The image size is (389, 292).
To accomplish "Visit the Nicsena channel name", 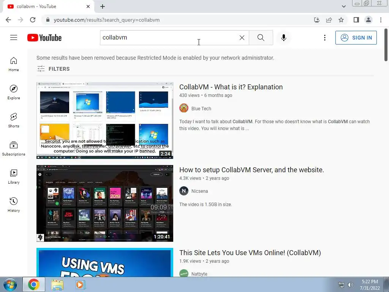I will (200, 191).
